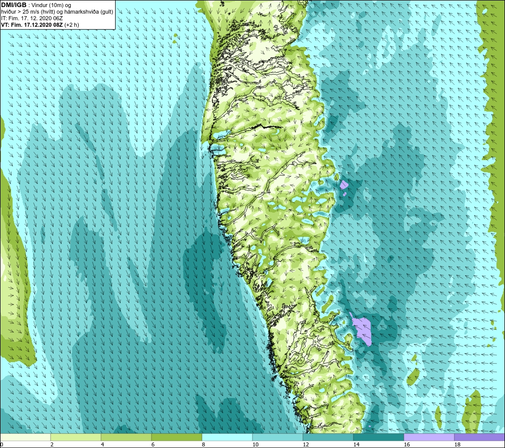505x448 pixels.
Task: Click the light purple 16–18 legend swatch
Action: point(429,437)
